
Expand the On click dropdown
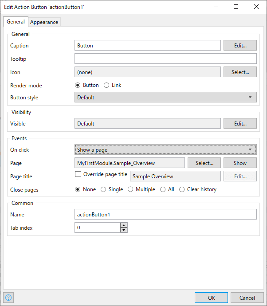click(165, 150)
